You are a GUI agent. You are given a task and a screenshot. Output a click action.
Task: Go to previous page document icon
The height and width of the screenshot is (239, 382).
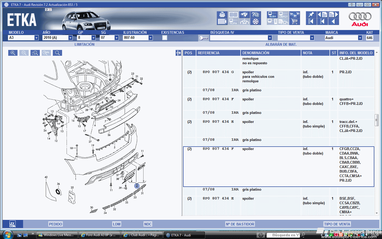click(322, 15)
